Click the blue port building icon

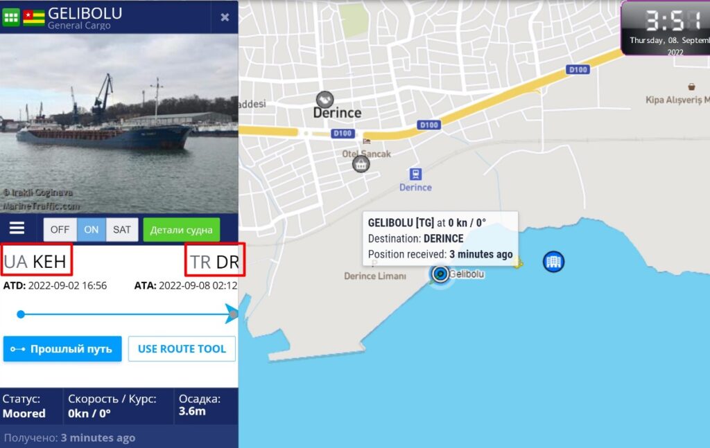tap(553, 261)
